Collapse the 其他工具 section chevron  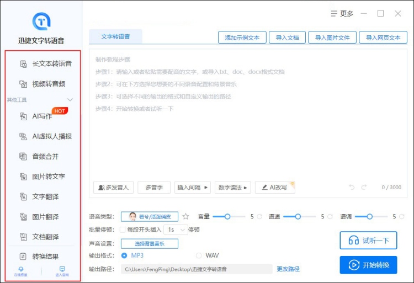[x=70, y=100]
